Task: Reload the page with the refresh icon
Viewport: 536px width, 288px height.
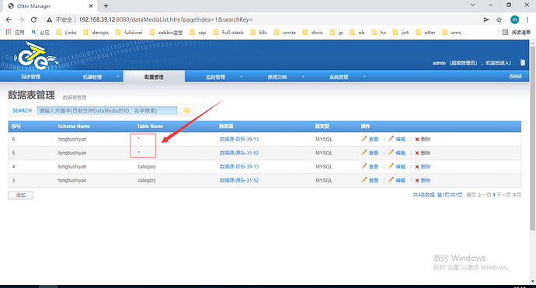Action: point(33,20)
